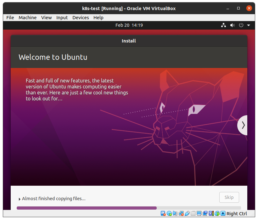The height and width of the screenshot is (220, 258).
Task: Click the Right Ctrl host key label
Action: pyautogui.click(x=237, y=214)
